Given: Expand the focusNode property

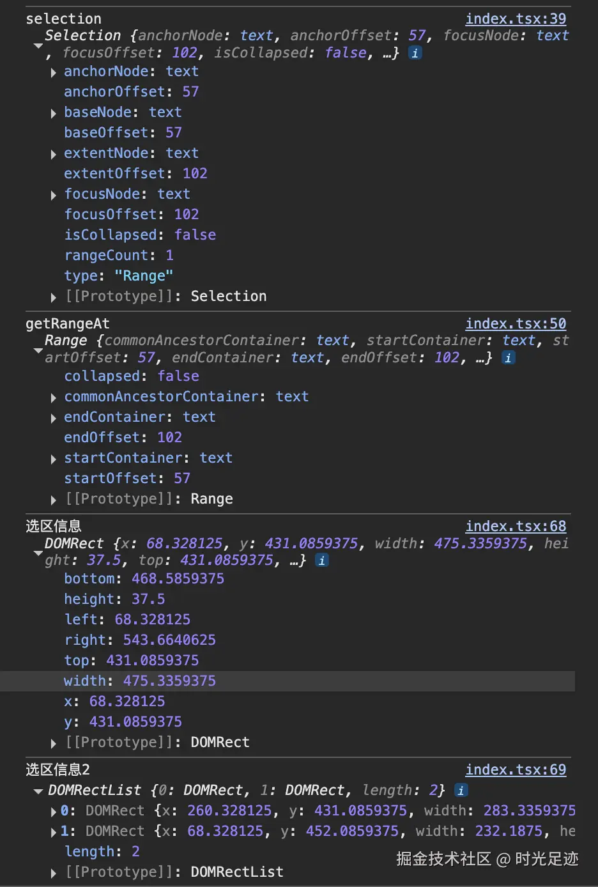Looking at the screenshot, I should coord(54,195).
